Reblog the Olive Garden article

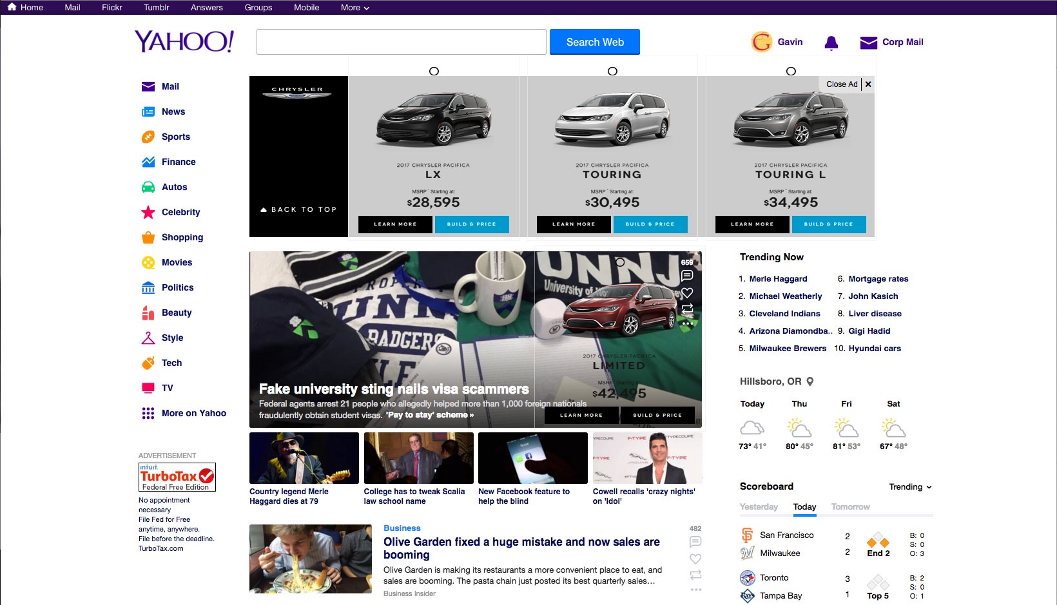(x=695, y=575)
